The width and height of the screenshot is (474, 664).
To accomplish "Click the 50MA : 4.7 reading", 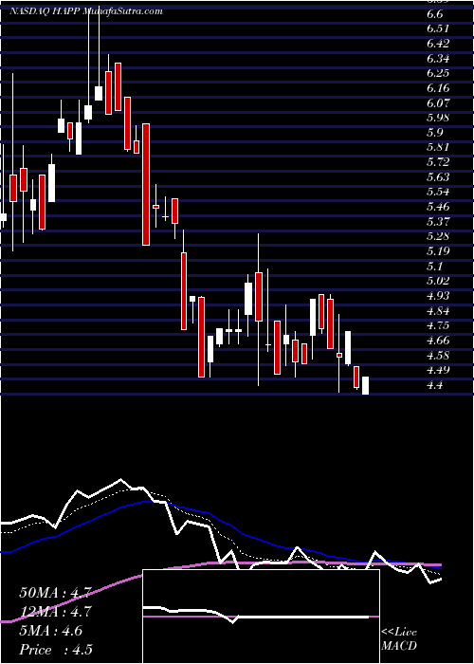I will tap(55, 593).
